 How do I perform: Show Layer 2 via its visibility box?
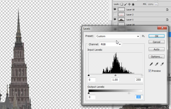(115, 15)
